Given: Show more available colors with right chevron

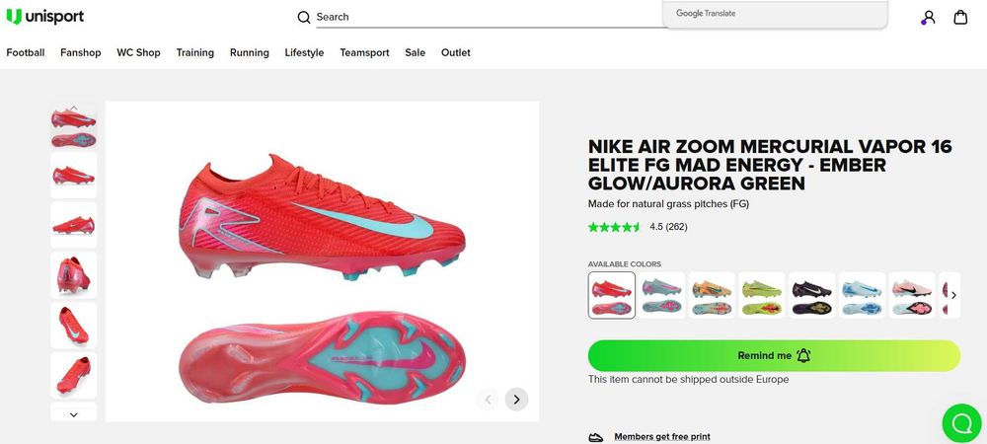Looking at the screenshot, I should coord(953,295).
